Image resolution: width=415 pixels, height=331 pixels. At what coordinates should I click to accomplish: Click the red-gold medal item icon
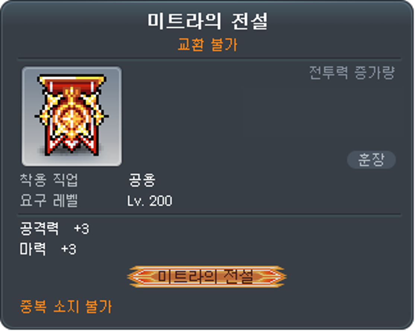[72, 115]
